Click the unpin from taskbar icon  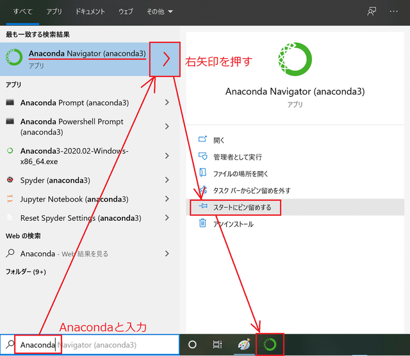point(203,190)
